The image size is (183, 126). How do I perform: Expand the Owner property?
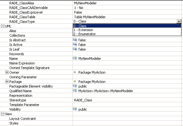coord(7,72)
